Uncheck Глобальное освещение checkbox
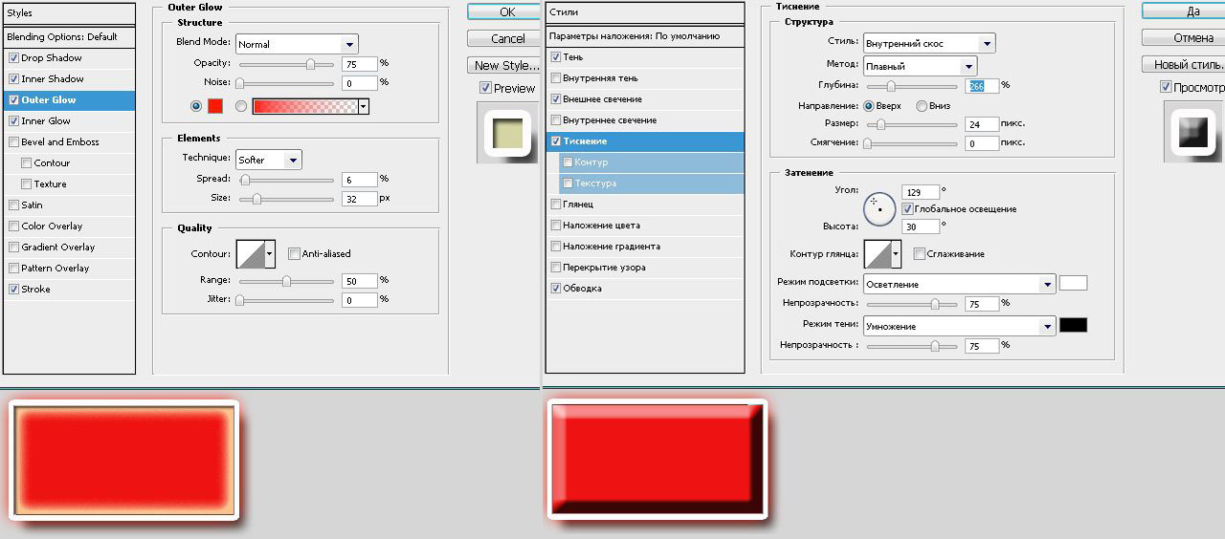1225x539 pixels. point(907,208)
